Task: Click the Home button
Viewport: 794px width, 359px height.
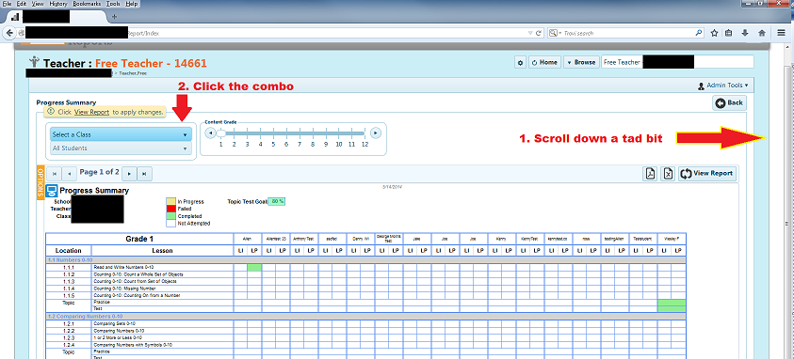Action: click(544, 63)
